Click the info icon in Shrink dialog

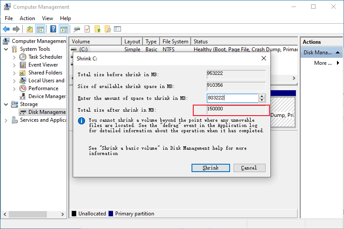pos(82,121)
